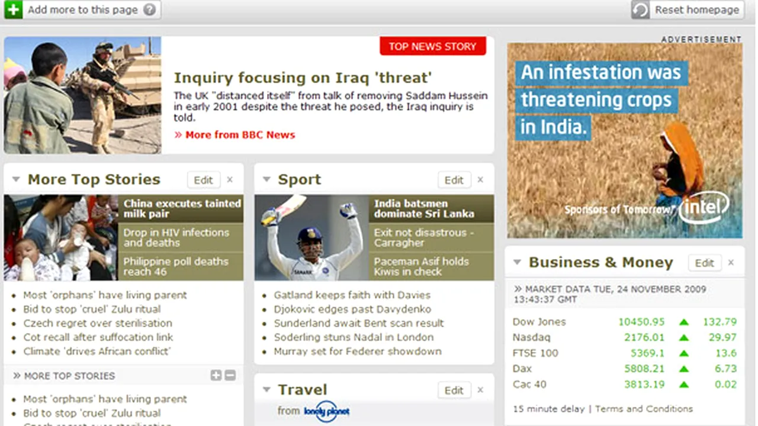Click the green plus icon for adding content

(x=13, y=9)
